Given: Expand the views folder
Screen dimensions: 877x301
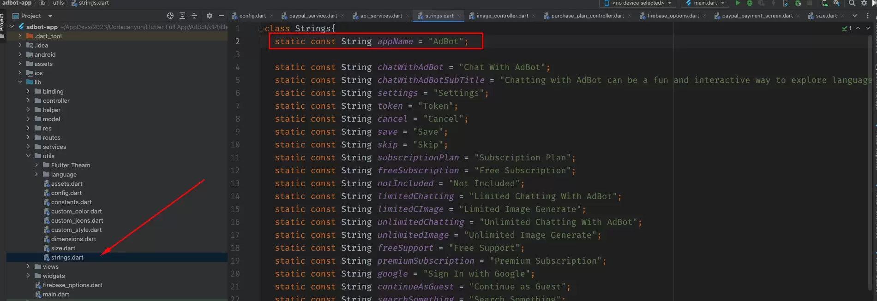Looking at the screenshot, I should 28,266.
